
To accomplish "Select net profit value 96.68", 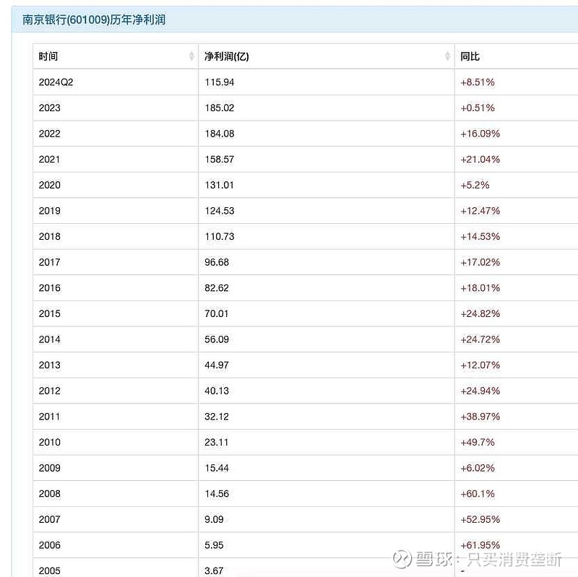I will point(217,262).
